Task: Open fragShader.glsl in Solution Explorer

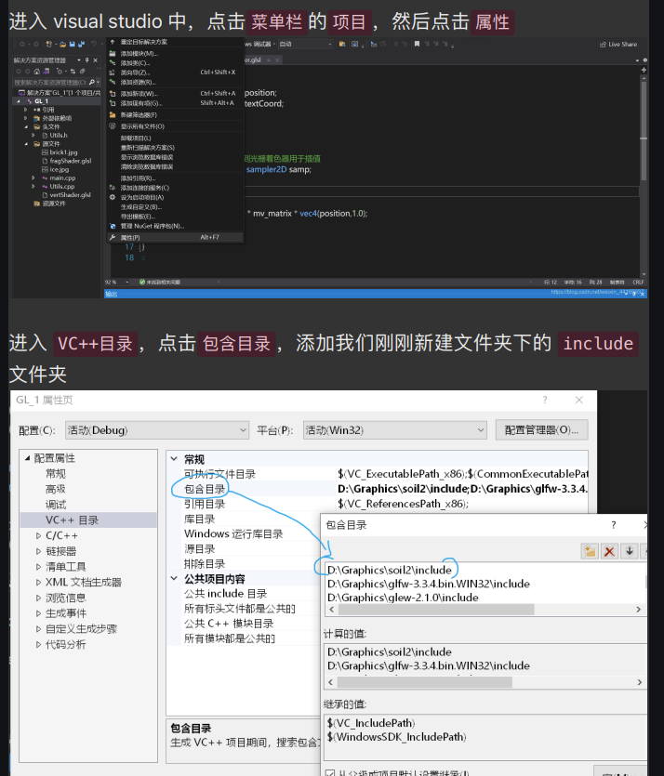Action: click(x=71, y=161)
